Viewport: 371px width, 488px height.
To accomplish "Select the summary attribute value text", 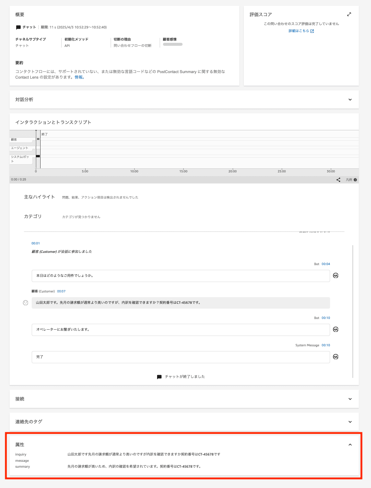I will point(135,467).
